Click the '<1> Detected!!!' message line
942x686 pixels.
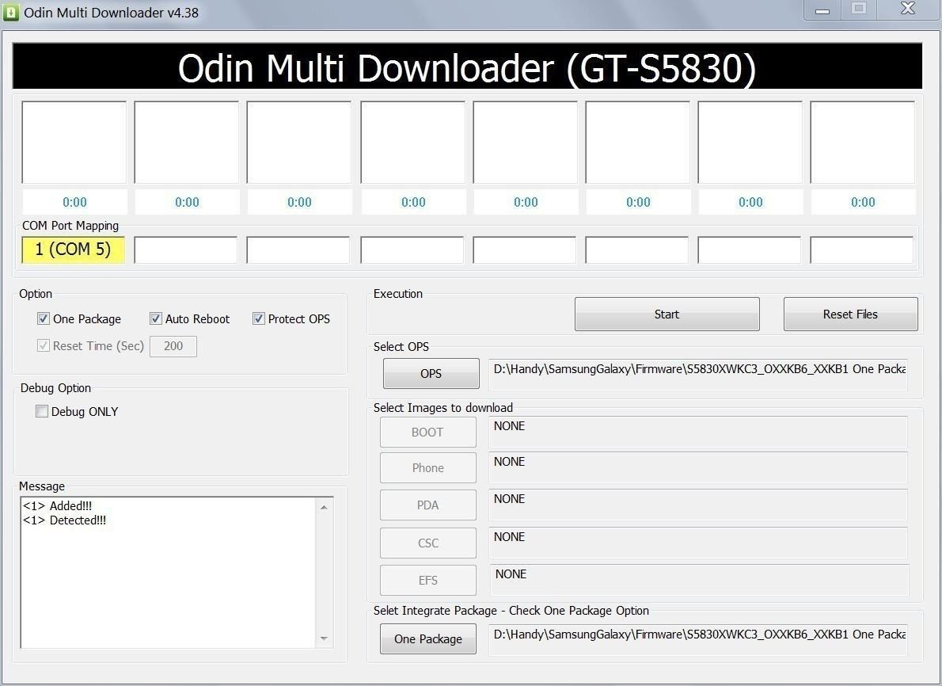pos(64,520)
